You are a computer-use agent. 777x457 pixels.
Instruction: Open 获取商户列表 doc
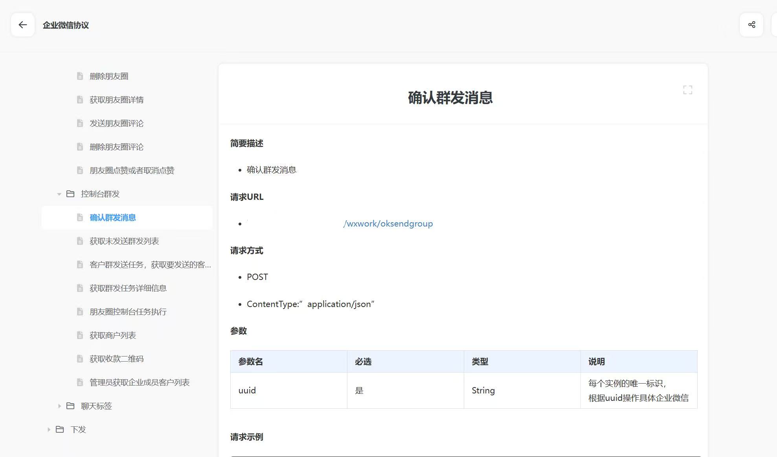tap(113, 335)
